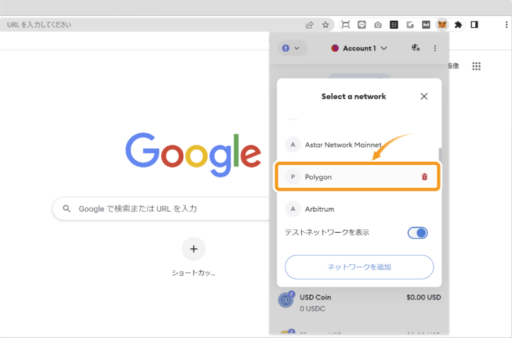Open the LINE chat extension icon
Image resolution: width=512 pixels, height=338 pixels.
click(x=362, y=25)
